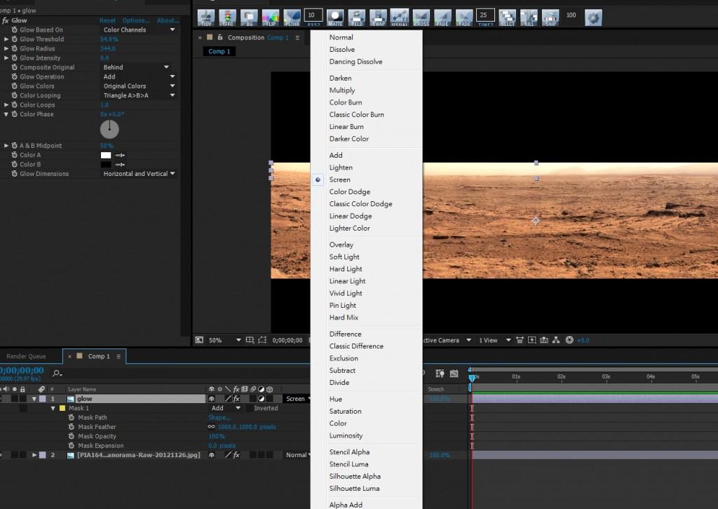The height and width of the screenshot is (509, 718).
Task: Click the CROSS fade script icon
Action: pos(421,17)
